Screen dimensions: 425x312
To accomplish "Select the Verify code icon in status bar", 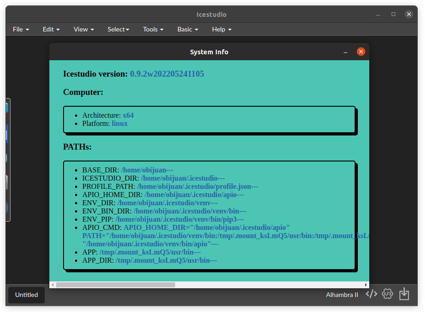I will pos(371,294).
